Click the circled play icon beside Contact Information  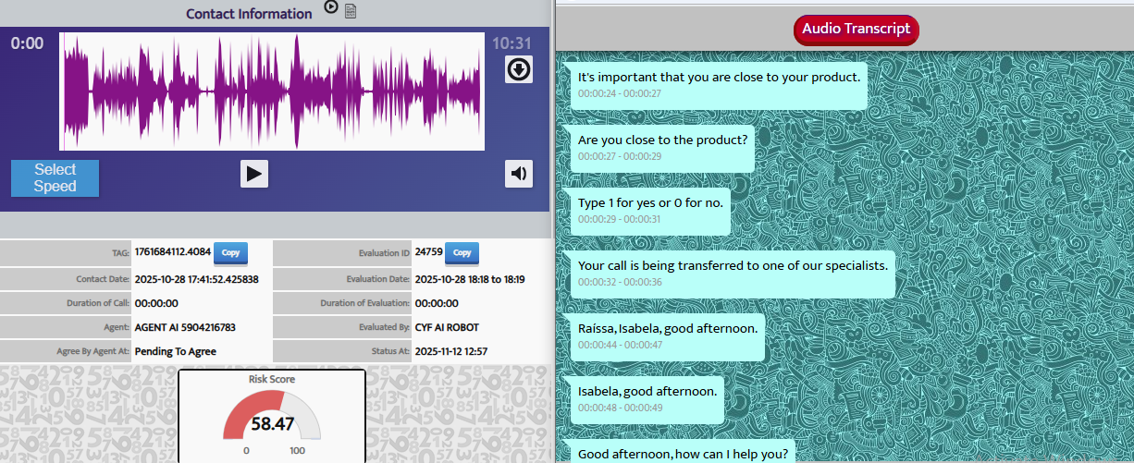pyautogui.click(x=331, y=7)
